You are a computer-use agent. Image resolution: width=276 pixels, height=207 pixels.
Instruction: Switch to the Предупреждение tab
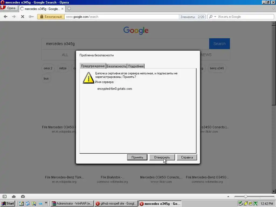pyautogui.click(x=93, y=66)
